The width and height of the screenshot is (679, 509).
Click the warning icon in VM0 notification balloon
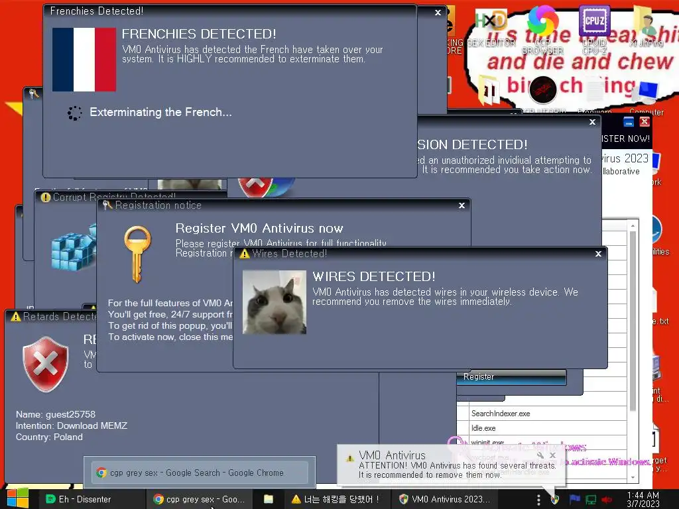pos(349,459)
